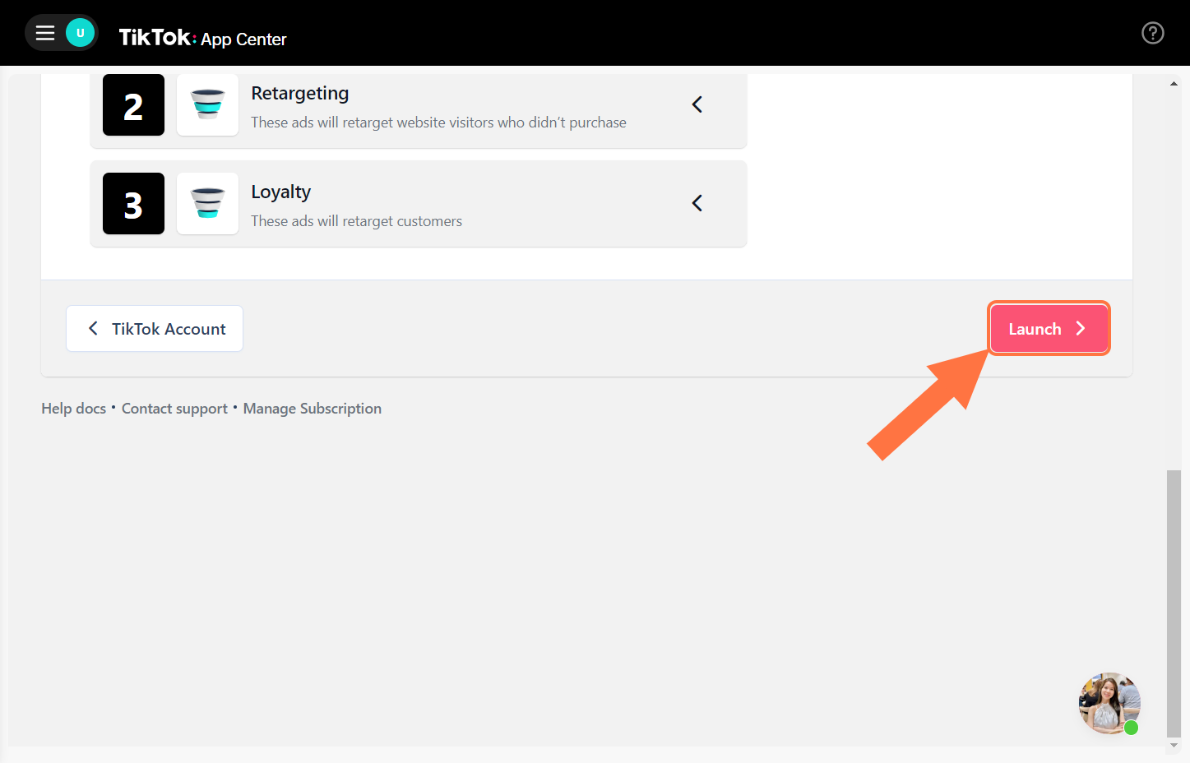Expand the Retargeting campaign section

coord(697,104)
